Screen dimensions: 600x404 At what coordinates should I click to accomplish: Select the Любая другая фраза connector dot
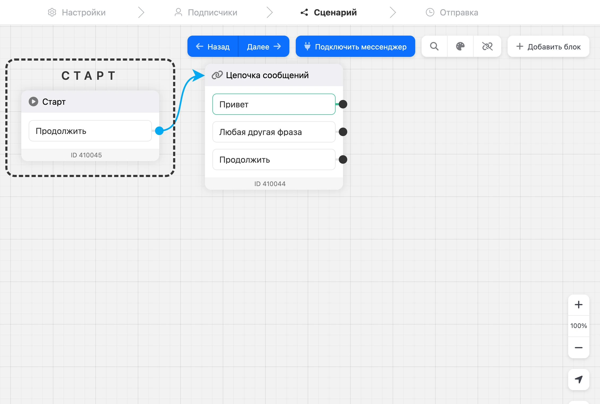click(x=343, y=132)
